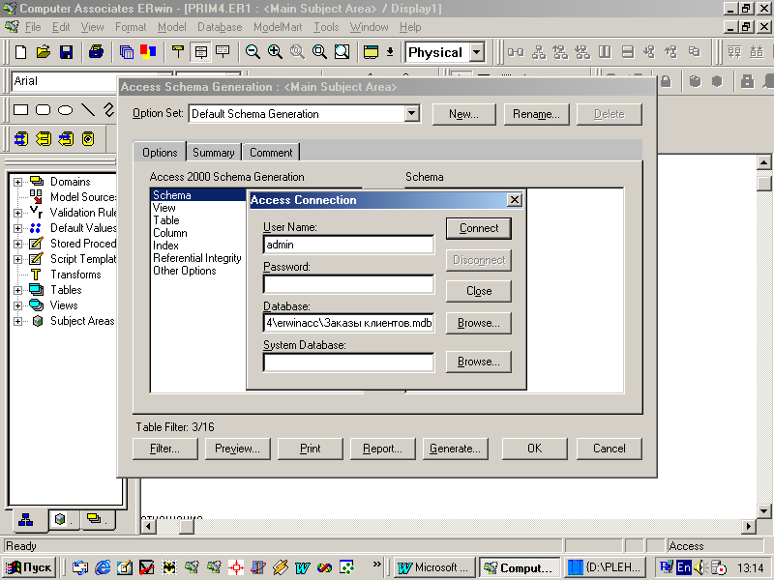Expand the Stored Procedures tree node
Screen dimensions: 774x580
point(17,244)
